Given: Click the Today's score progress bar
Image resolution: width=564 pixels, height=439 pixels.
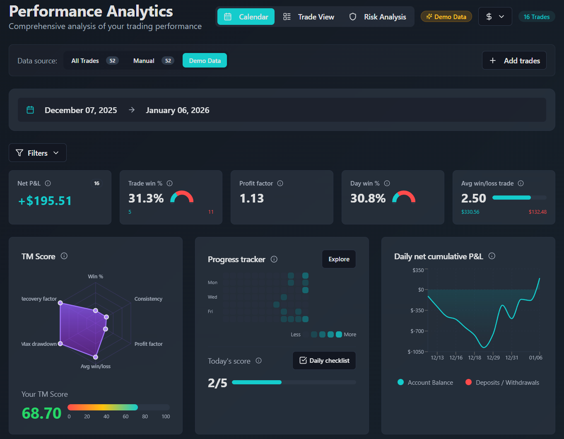Looking at the screenshot, I should point(294,382).
